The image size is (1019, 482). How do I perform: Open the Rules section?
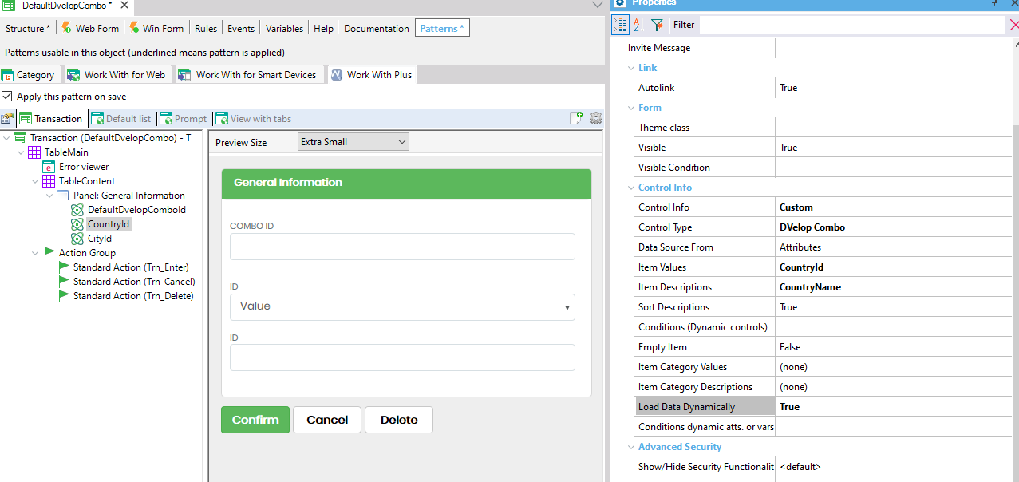tap(206, 28)
